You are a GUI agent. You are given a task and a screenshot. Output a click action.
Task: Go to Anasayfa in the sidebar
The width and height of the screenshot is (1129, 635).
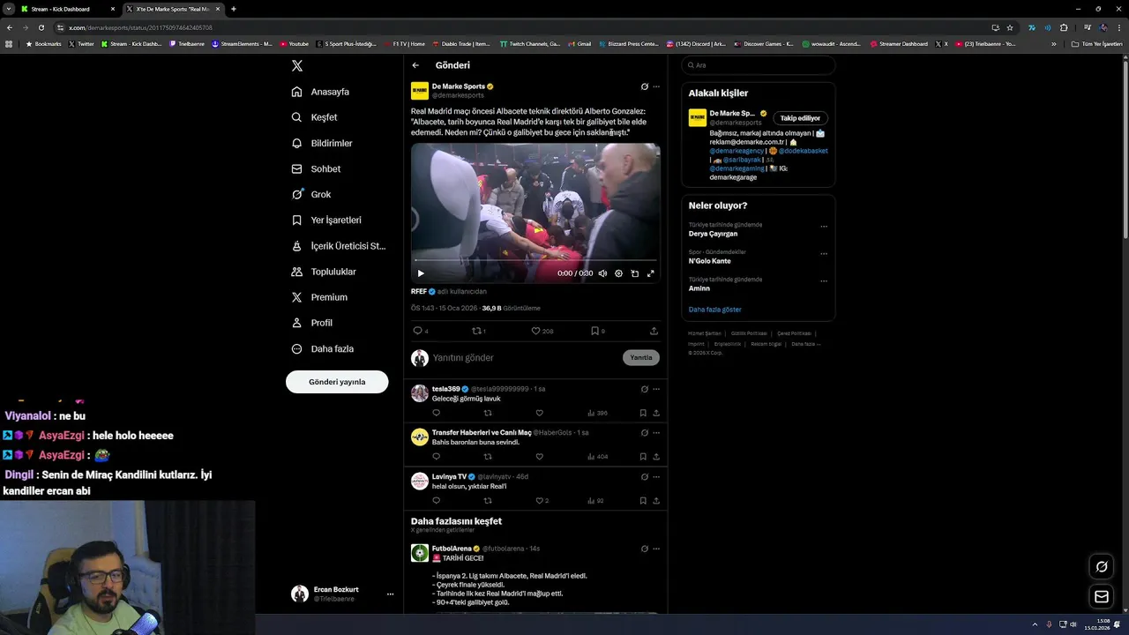click(321, 92)
